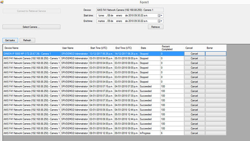The image size is (250, 141).
Task: Click Borrar button in the DINION camera row
Action: point(216,54)
